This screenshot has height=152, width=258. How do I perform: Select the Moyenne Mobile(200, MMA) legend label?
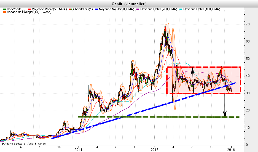(158, 9)
